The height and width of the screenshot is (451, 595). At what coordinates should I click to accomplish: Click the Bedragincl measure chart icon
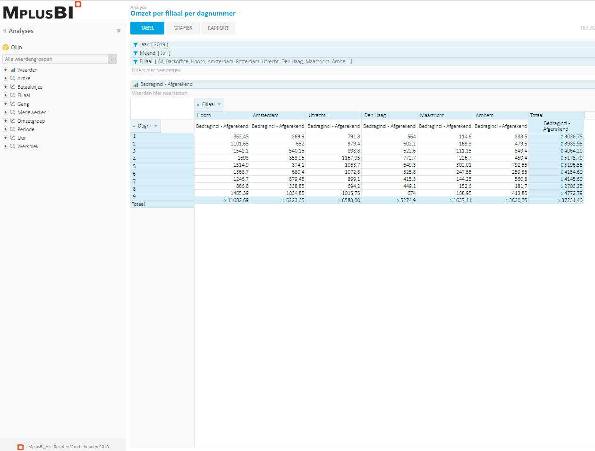(136, 85)
